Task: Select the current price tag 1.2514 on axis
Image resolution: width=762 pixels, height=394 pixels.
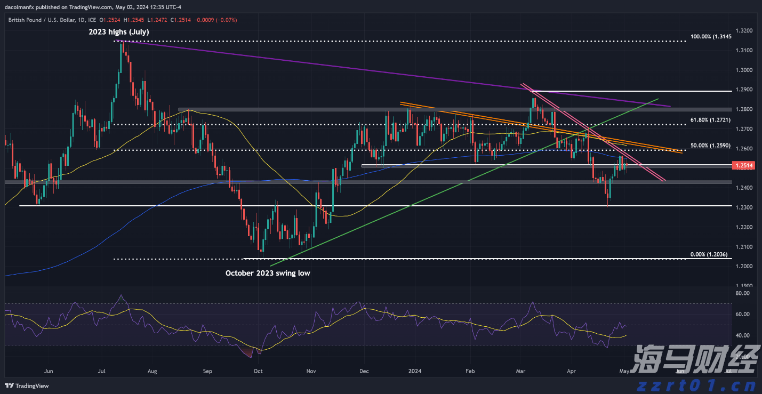Action: [x=745, y=166]
